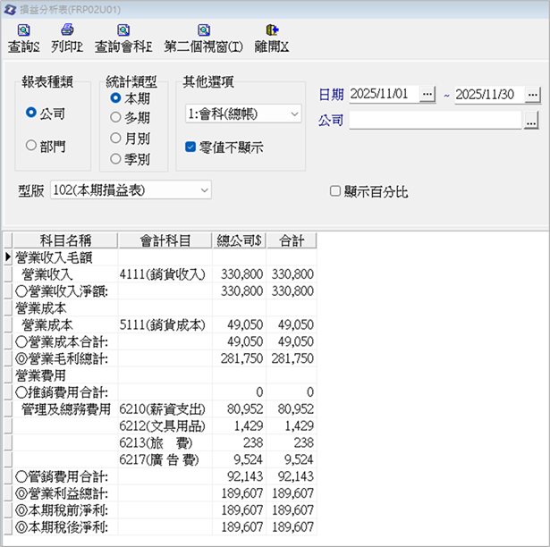The width and height of the screenshot is (550, 547).
Task: Expand the 1:會科(總帳) dropdown
Action: (294, 114)
